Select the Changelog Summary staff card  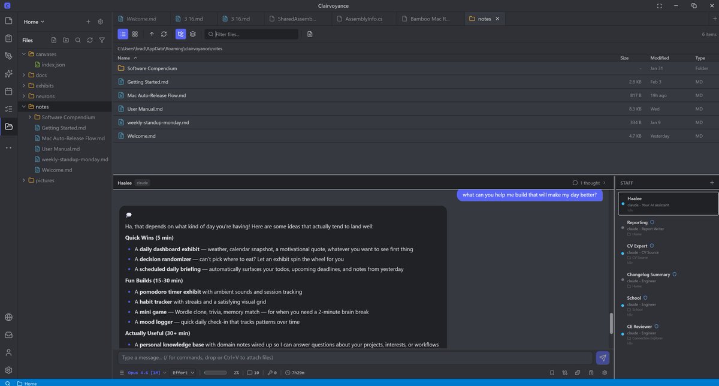click(x=668, y=279)
